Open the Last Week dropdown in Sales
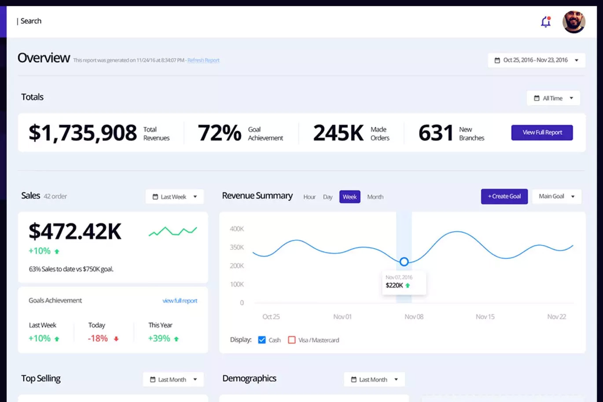The image size is (603, 402). 175,197
